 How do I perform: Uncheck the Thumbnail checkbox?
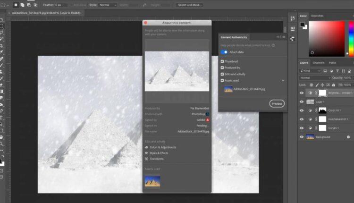click(222, 61)
